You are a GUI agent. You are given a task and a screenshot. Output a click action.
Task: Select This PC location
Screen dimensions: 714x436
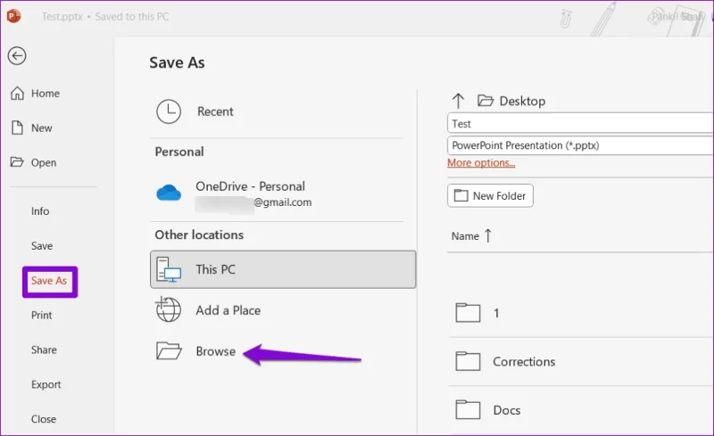(x=283, y=269)
